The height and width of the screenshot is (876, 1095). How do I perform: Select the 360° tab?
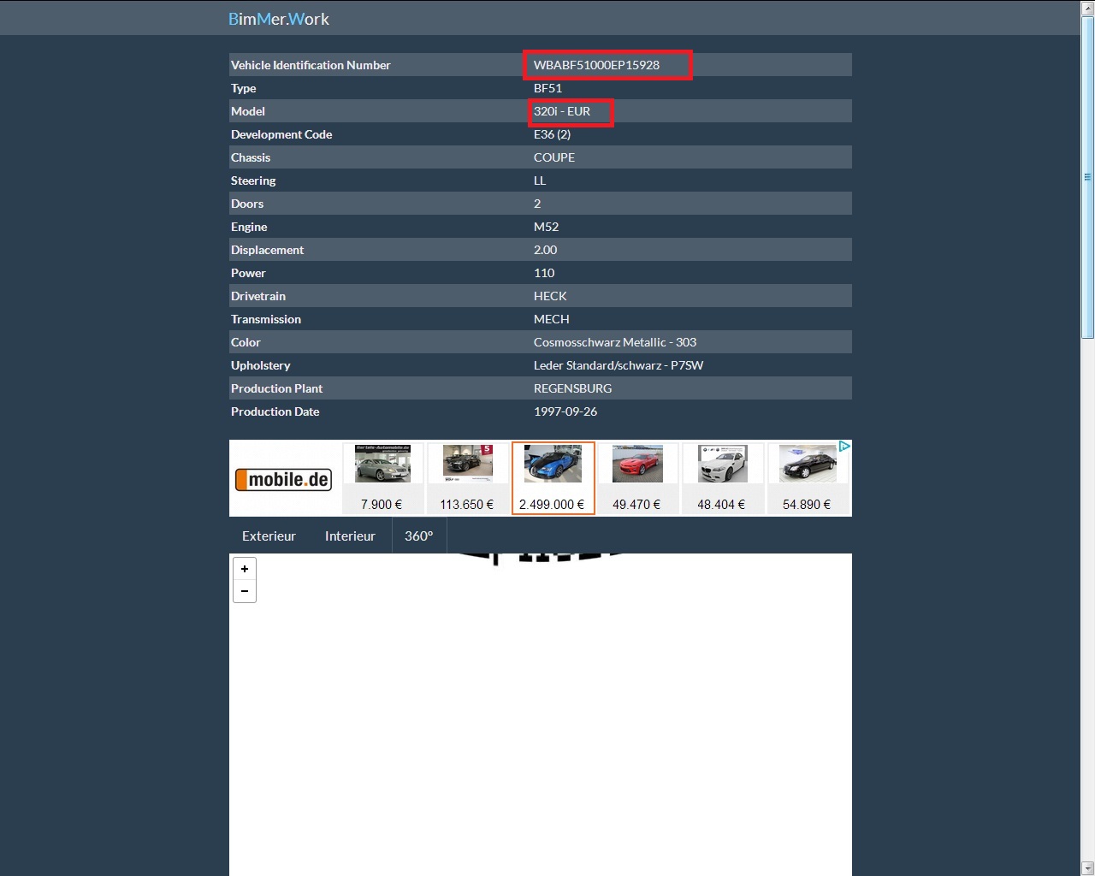point(418,536)
